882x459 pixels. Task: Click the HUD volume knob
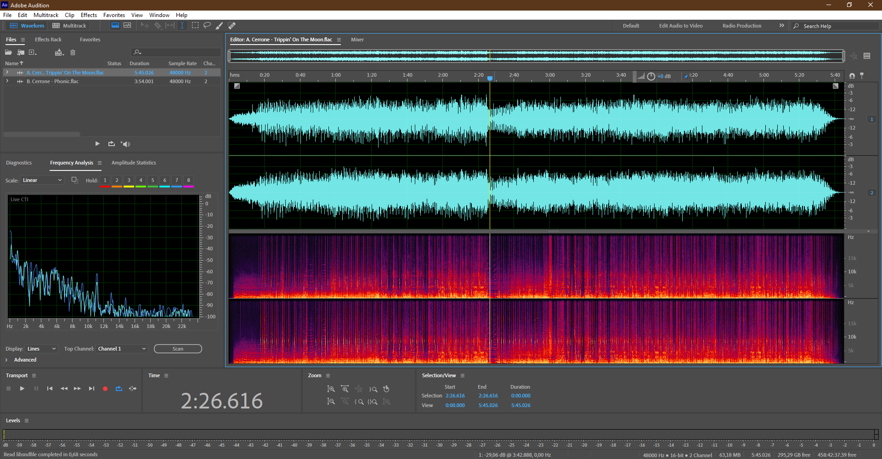tap(651, 76)
